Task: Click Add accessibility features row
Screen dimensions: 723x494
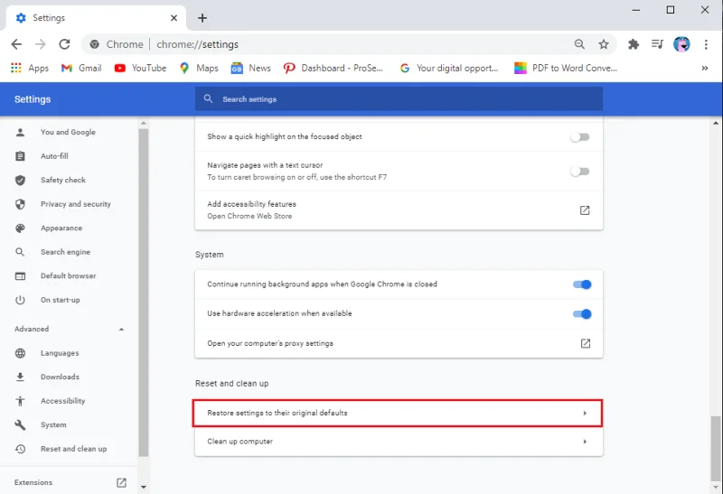Action: tap(399, 210)
